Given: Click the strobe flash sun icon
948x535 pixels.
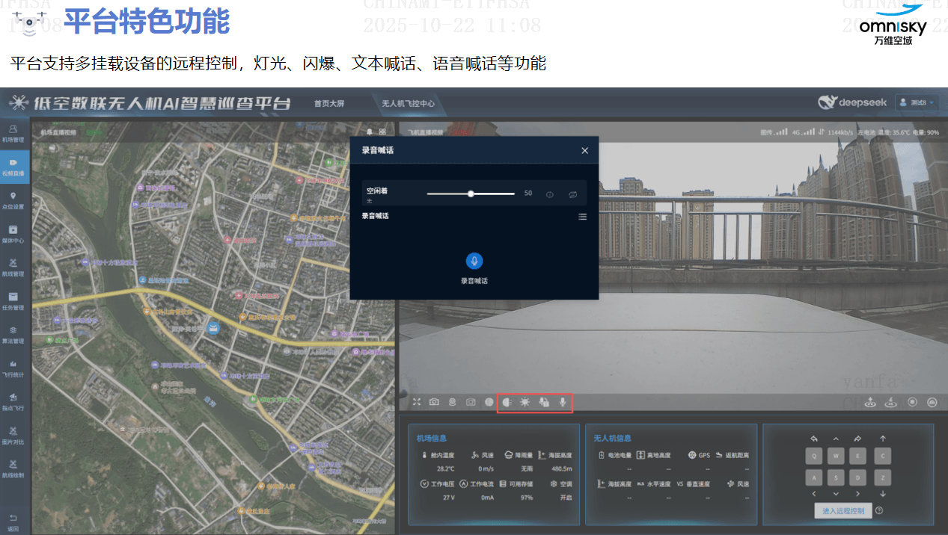Looking at the screenshot, I should point(525,402).
